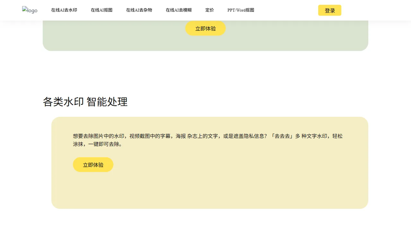View the 定价 pricing page
411x231 pixels.
pyautogui.click(x=210, y=10)
